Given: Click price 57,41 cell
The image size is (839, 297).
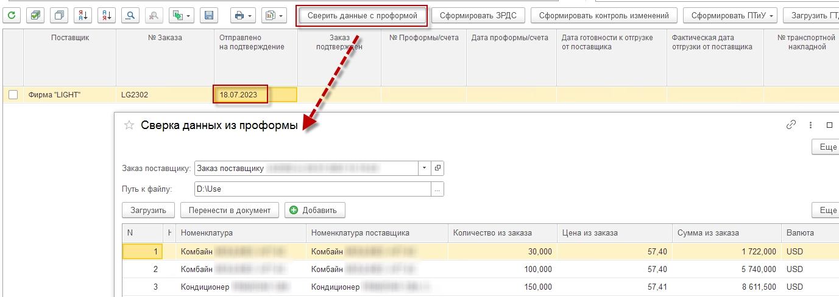Looking at the screenshot, I should 614,287.
